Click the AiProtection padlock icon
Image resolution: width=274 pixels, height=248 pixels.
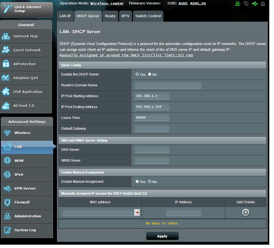[x=6, y=64]
